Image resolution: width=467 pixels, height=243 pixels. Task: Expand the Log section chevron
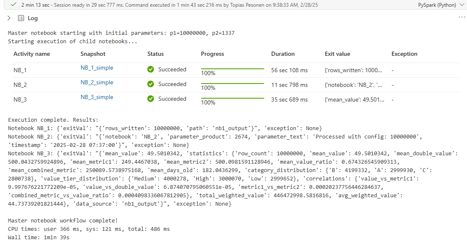point(9,18)
